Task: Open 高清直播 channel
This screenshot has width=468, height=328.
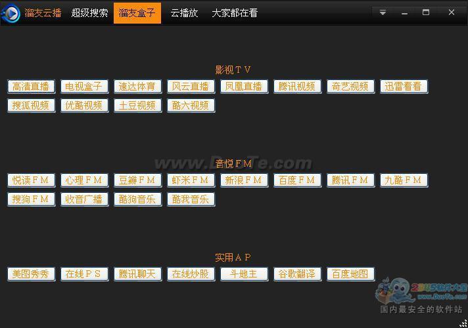Action: tap(31, 87)
